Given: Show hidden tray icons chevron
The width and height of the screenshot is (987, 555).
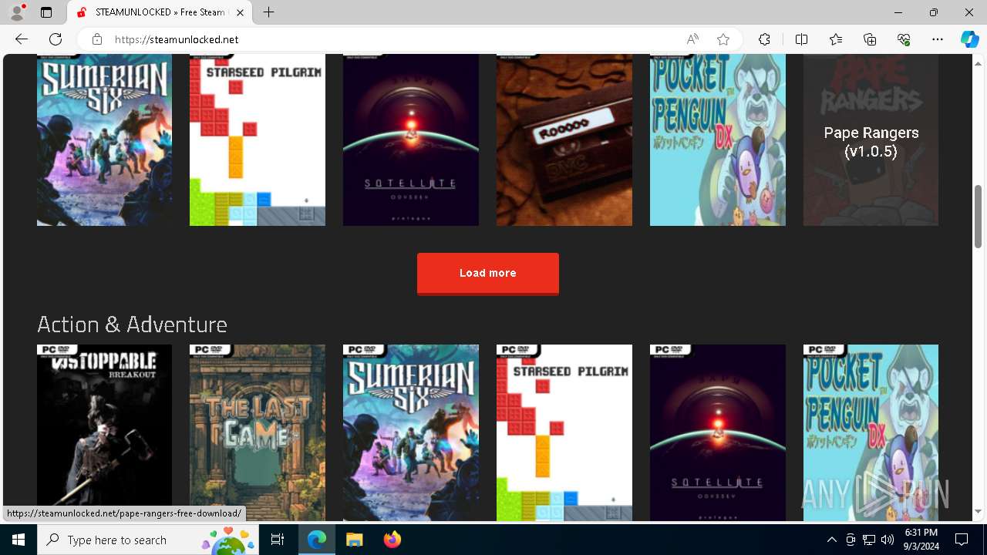Looking at the screenshot, I should tap(831, 540).
